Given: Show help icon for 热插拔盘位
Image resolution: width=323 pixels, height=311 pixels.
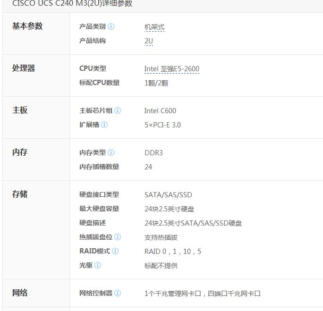Looking at the screenshot, I should (118, 237).
